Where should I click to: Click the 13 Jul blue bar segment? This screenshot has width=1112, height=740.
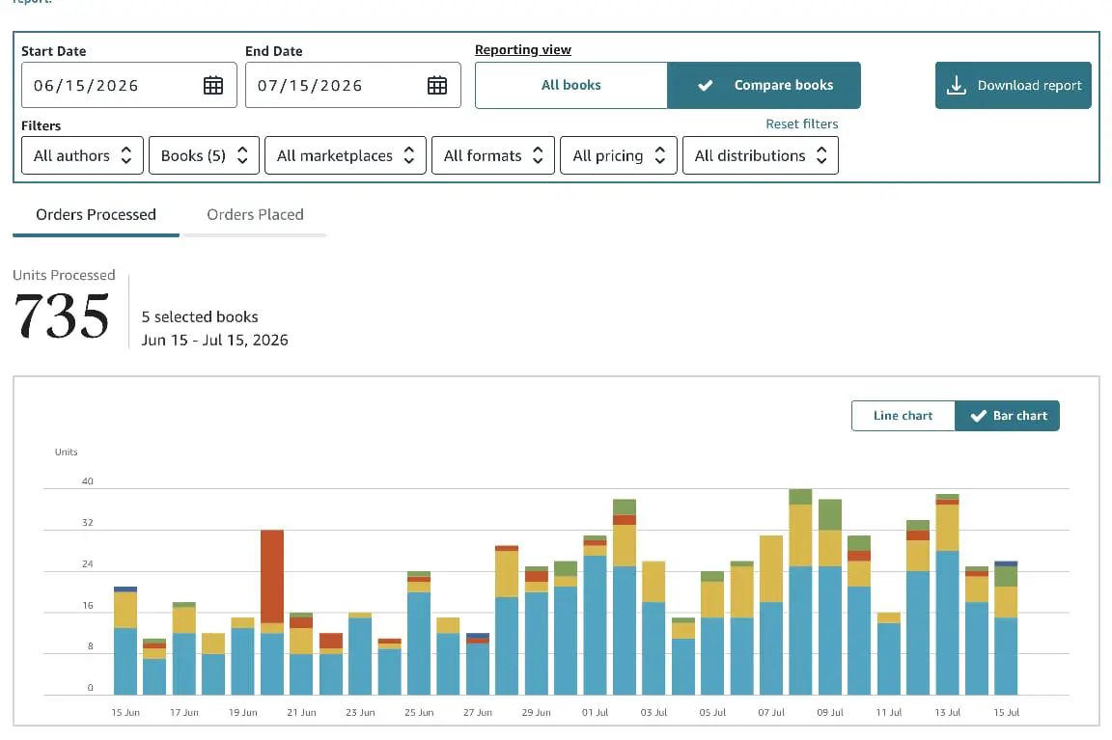pyautogui.click(x=948, y=623)
